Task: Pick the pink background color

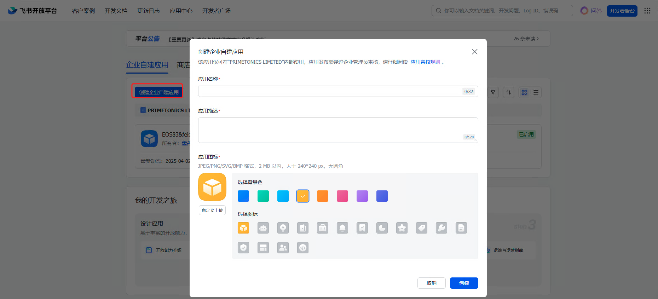Action: [x=342, y=196]
